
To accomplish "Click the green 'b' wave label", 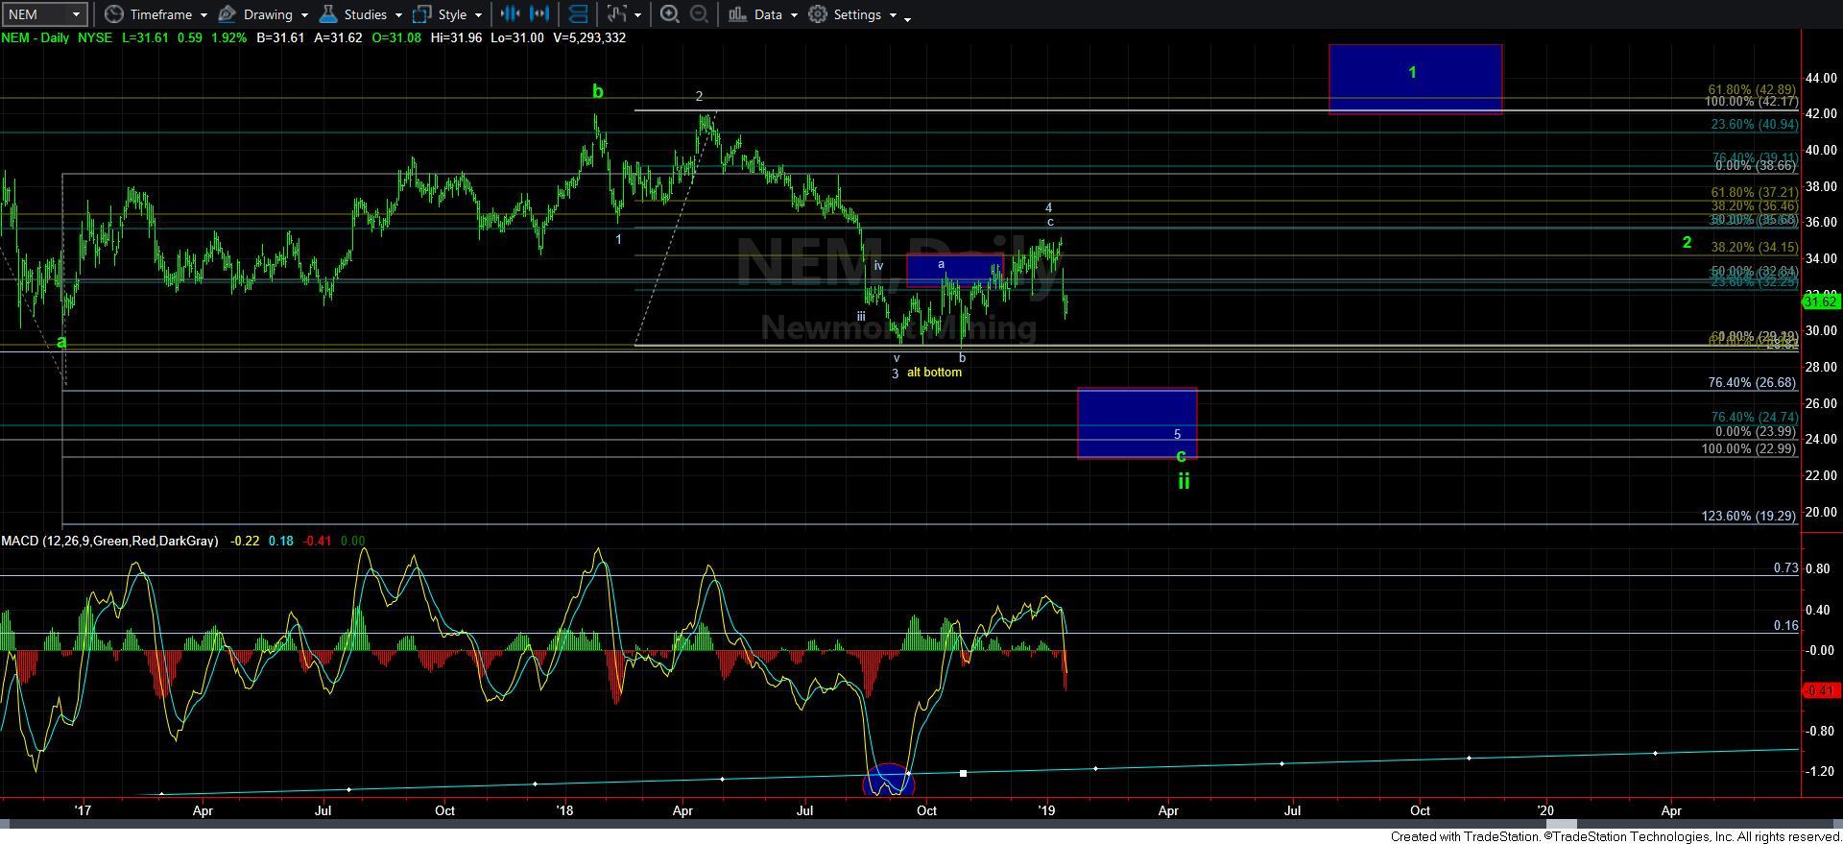I will click(x=598, y=91).
